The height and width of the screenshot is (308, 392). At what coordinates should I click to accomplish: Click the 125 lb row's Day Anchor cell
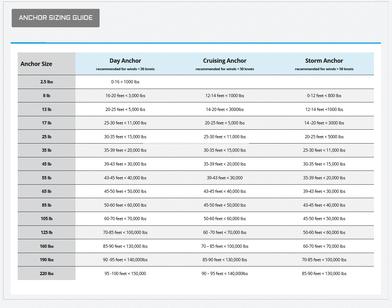(x=125, y=233)
